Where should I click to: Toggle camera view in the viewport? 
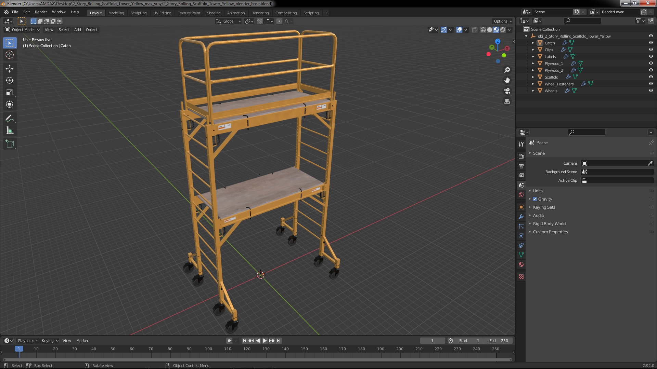(x=507, y=91)
